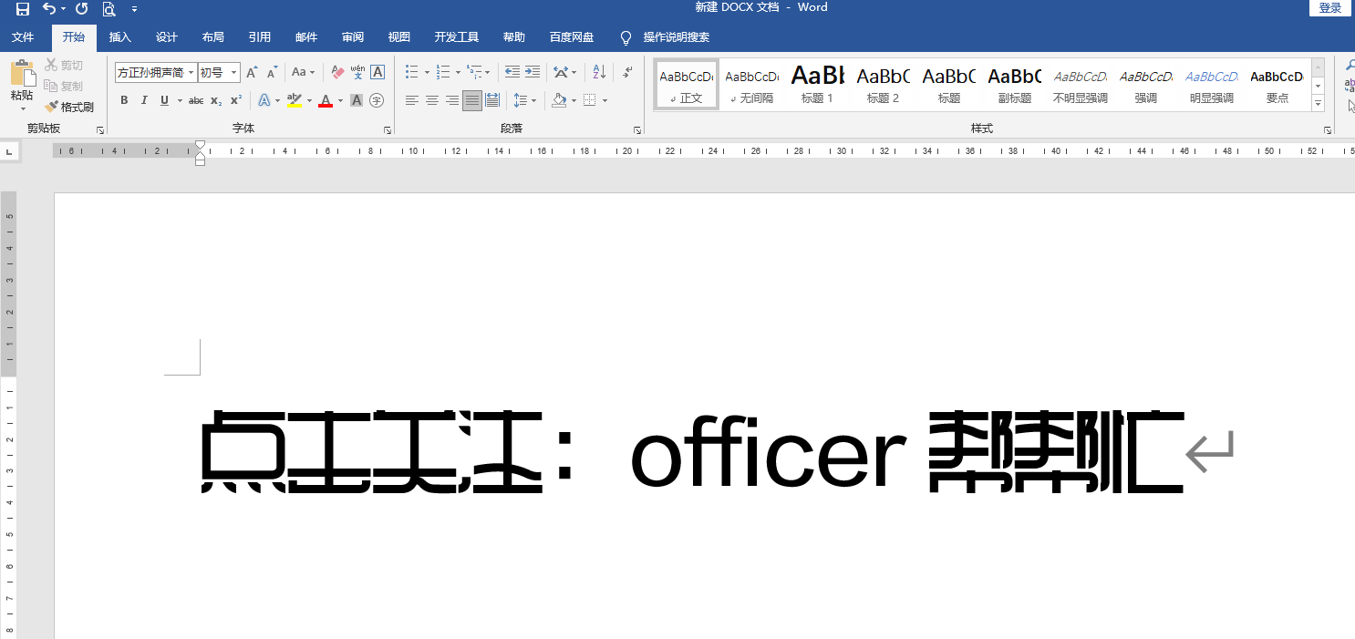This screenshot has width=1355, height=639.
Task: Align text to the left
Action: pos(412,100)
